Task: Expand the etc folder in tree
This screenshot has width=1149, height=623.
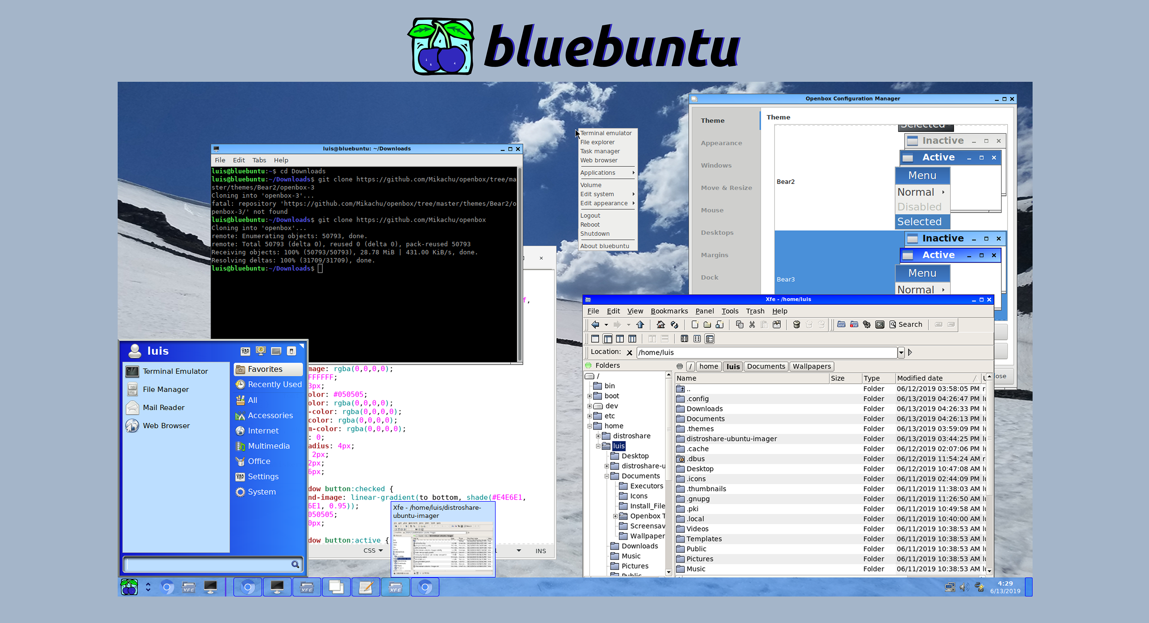Action: coord(590,416)
